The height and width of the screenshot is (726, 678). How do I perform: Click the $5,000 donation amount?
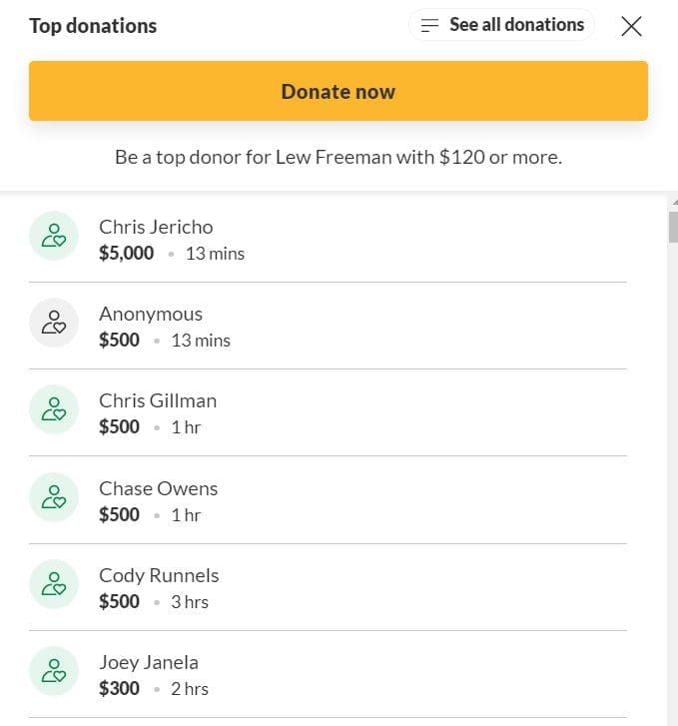(127, 253)
